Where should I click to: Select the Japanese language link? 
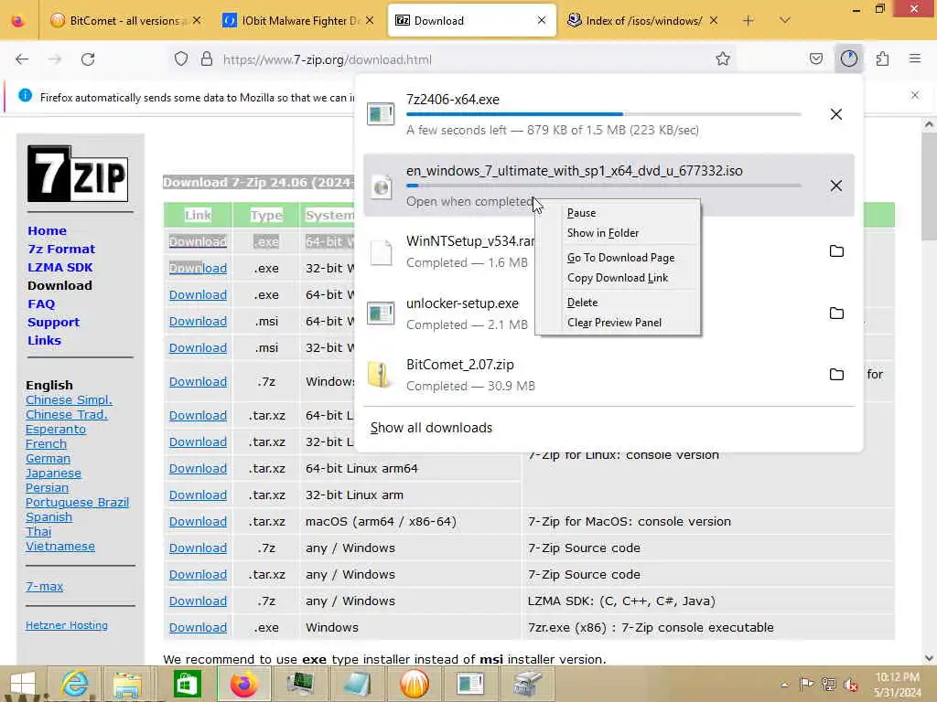point(53,473)
